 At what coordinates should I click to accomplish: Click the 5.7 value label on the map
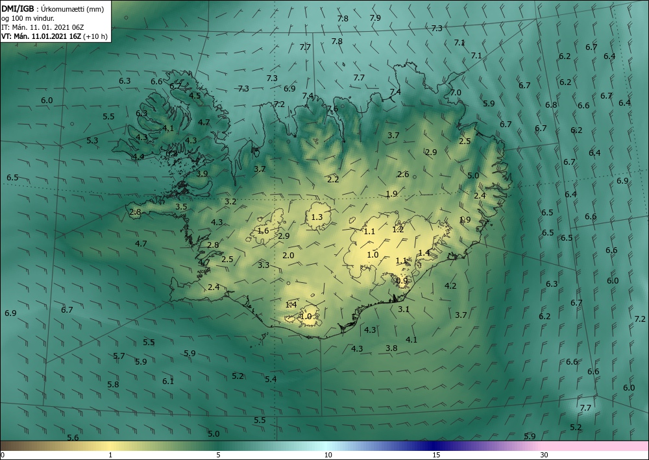click(x=119, y=356)
